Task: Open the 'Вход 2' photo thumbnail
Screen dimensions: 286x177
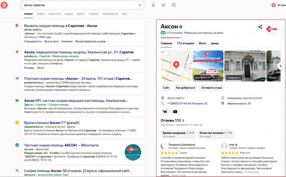Action: tap(273, 66)
